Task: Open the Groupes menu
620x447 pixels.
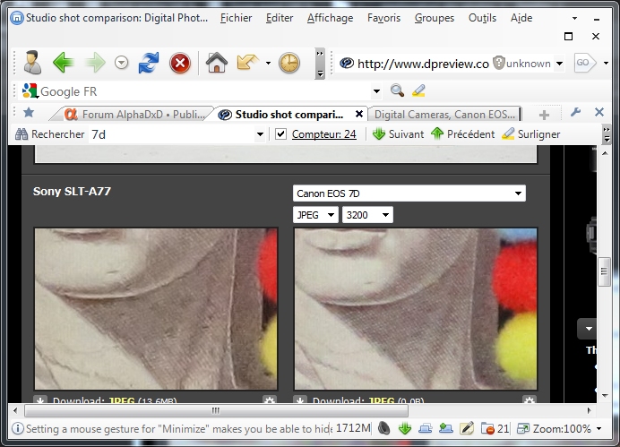Action: [x=435, y=18]
